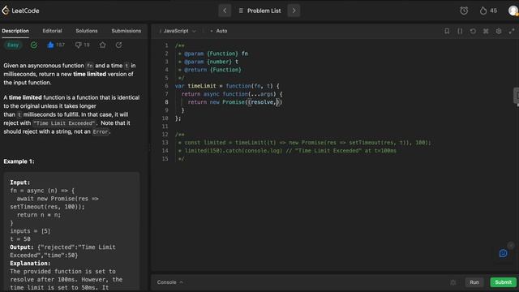
Task: Click line number 8 in the gutter
Action: pyautogui.click(x=166, y=102)
